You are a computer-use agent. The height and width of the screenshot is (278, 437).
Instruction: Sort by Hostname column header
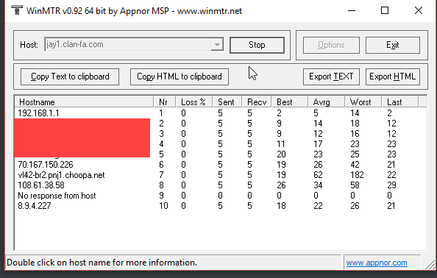coord(84,102)
